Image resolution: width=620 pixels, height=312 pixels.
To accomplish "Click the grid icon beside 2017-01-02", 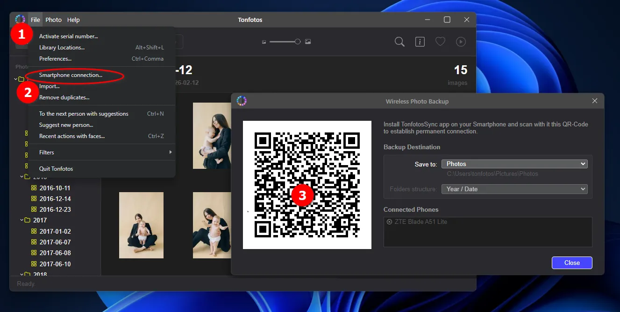I will (34, 231).
